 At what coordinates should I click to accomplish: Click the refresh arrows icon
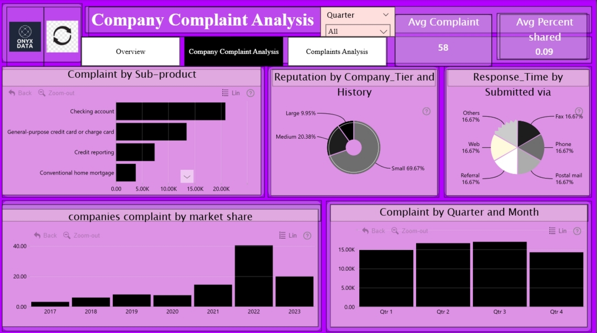[x=62, y=36]
